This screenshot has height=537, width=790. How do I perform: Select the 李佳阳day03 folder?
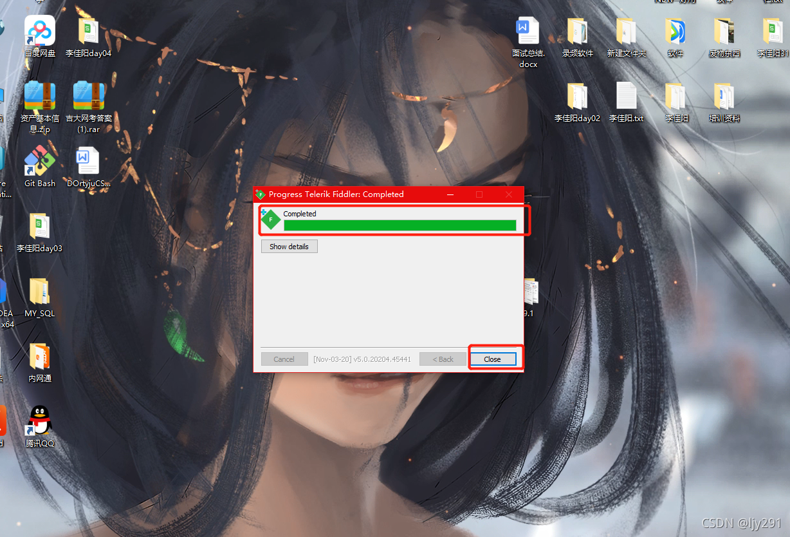[x=40, y=232]
